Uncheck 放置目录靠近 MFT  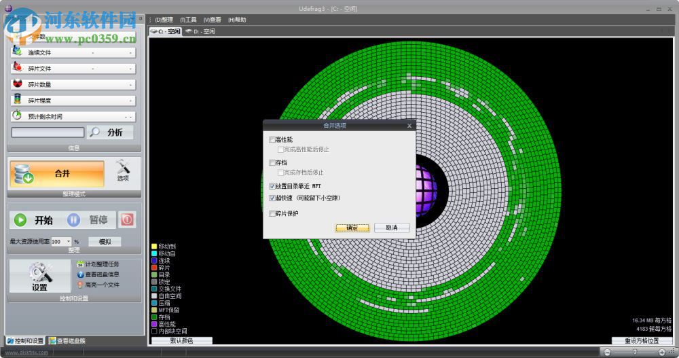click(272, 186)
